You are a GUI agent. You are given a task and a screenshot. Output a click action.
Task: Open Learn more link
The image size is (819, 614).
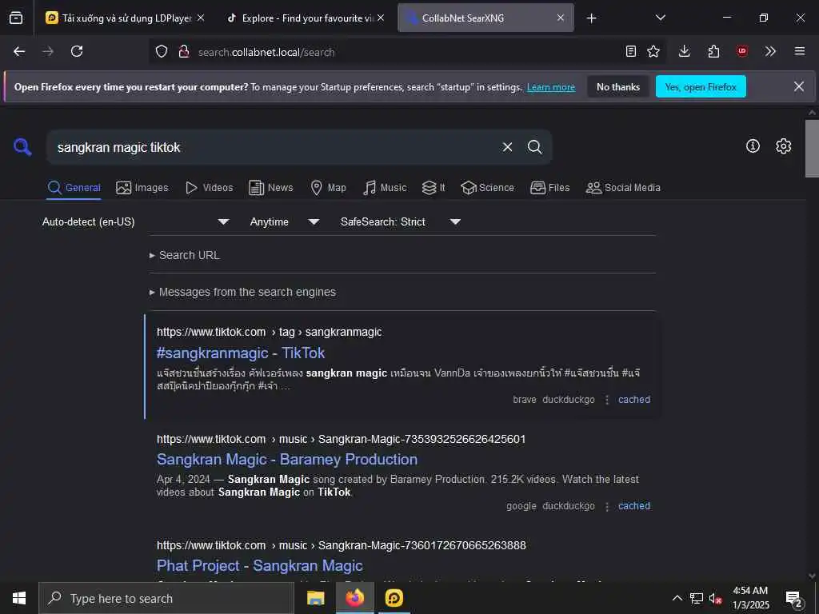click(x=551, y=87)
